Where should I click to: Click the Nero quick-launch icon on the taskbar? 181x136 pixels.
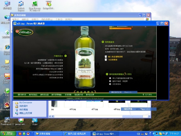click(x=28, y=134)
